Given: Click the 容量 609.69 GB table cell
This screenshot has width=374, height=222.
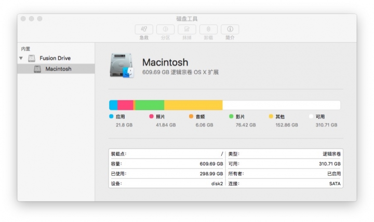Looking at the screenshot, I should click(x=167, y=164).
